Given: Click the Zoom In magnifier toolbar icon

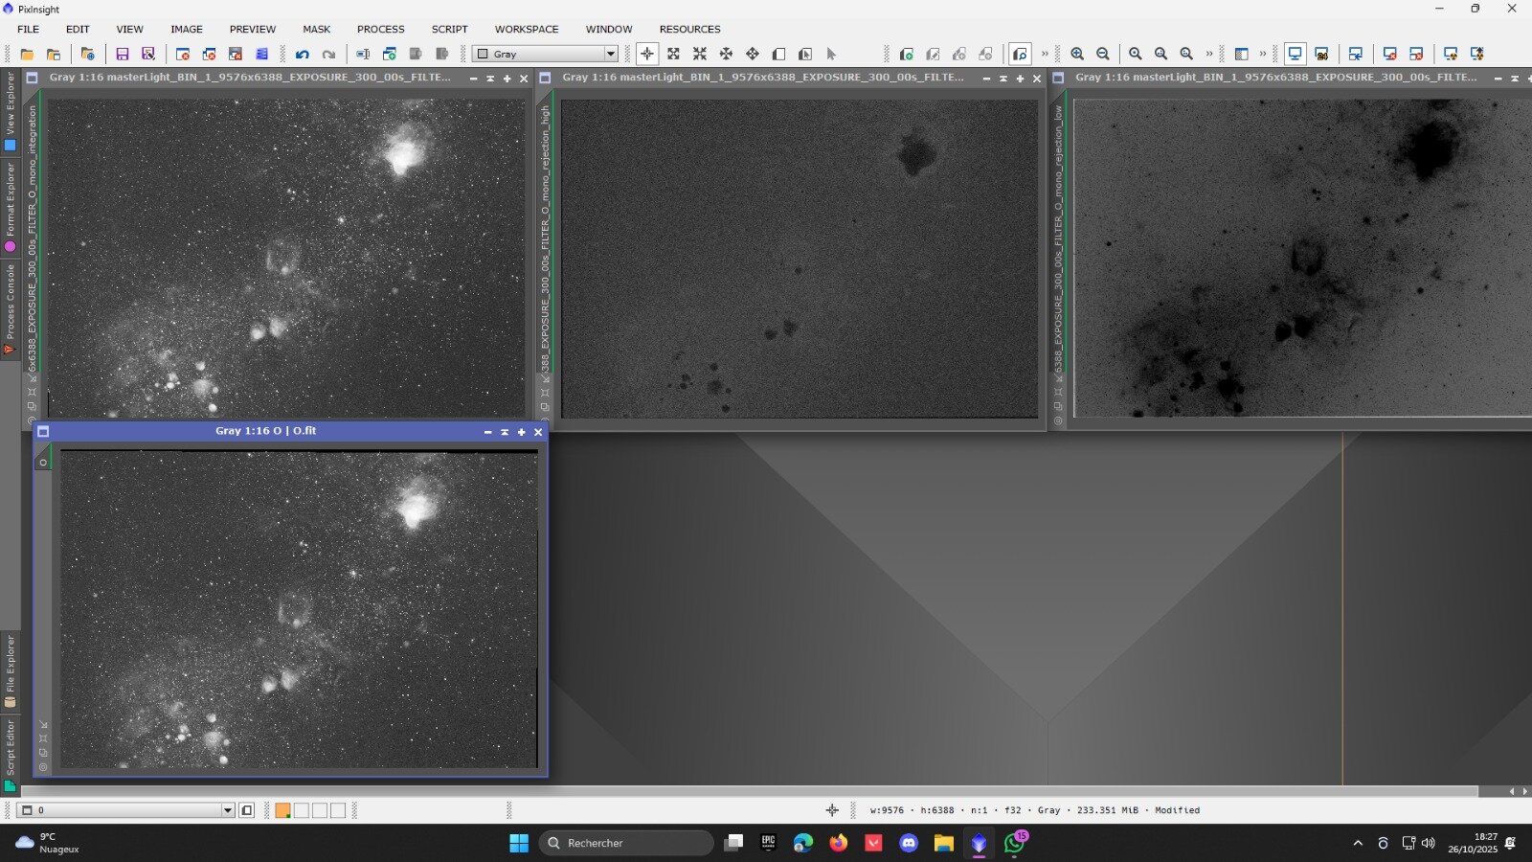Looking at the screenshot, I should click(1077, 54).
